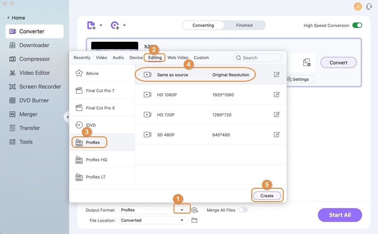Screen dimensions: 378x234
Task: Choose Final Cut Pro 7 format
Action: tap(102, 91)
